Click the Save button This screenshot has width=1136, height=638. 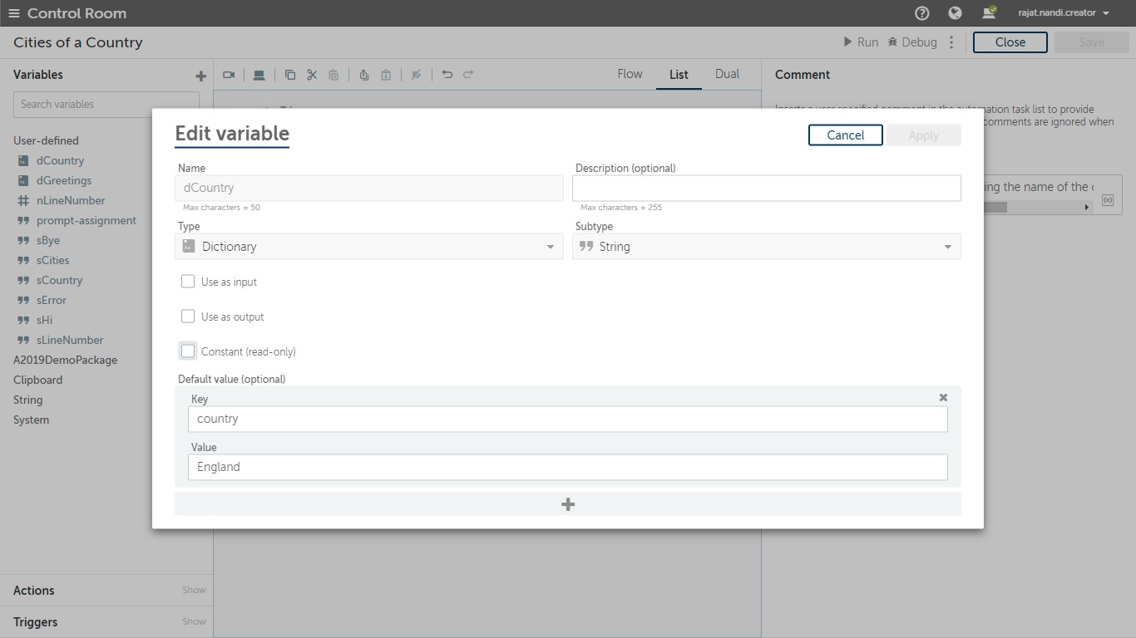point(1091,42)
